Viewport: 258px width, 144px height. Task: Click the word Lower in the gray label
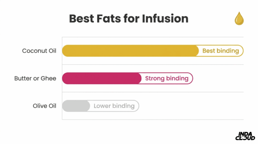point(102,106)
